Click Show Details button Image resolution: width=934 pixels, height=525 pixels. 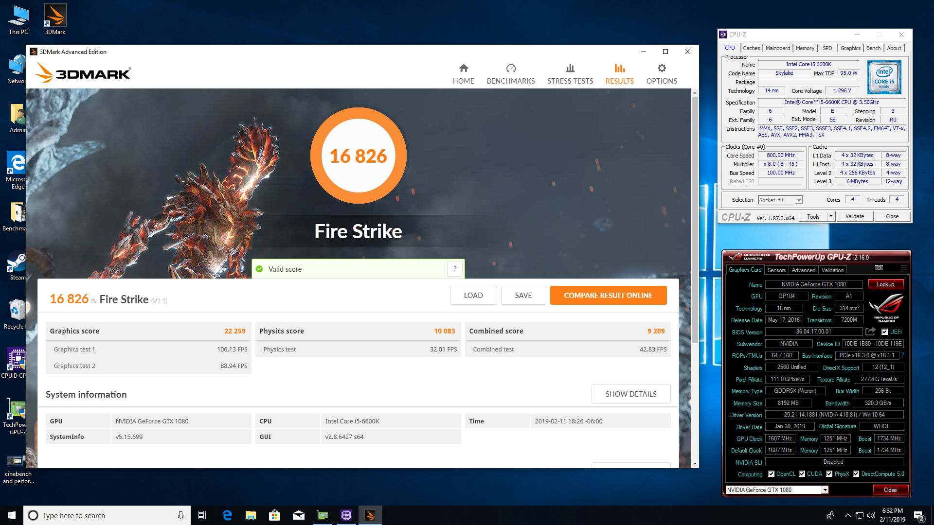pyautogui.click(x=630, y=394)
